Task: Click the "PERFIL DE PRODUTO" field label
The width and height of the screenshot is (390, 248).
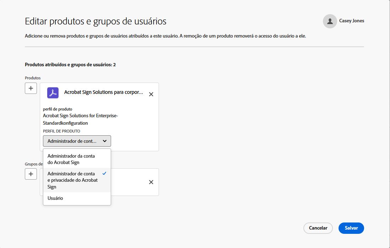Action: (61, 131)
